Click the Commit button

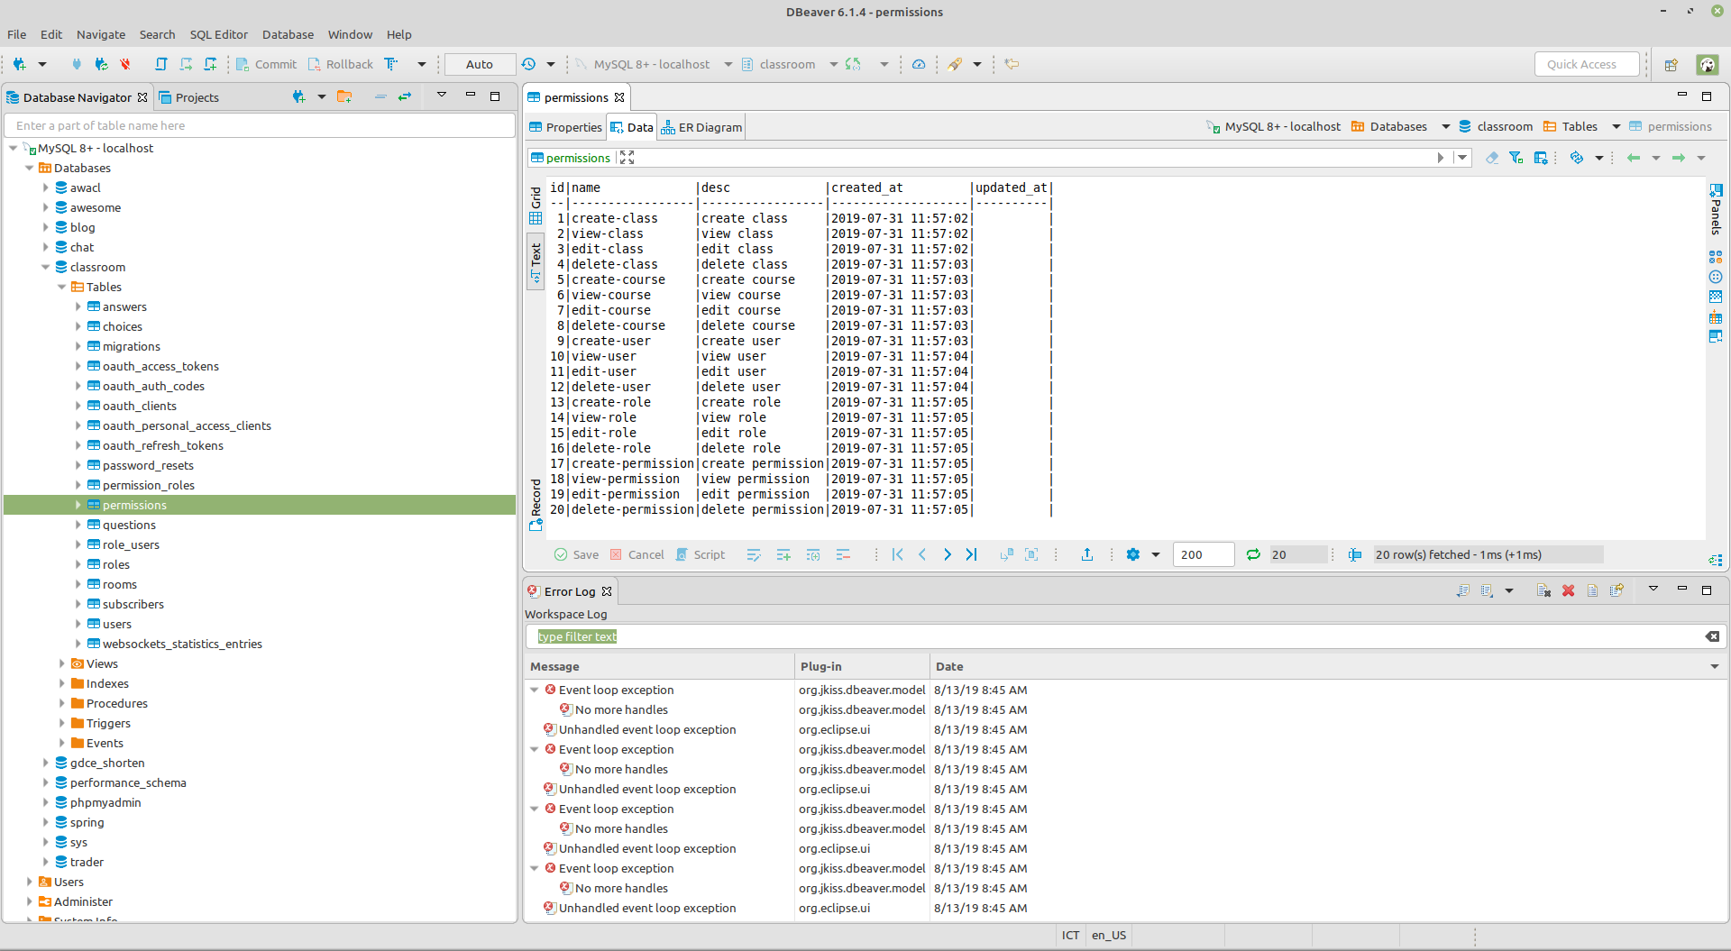coord(266,64)
